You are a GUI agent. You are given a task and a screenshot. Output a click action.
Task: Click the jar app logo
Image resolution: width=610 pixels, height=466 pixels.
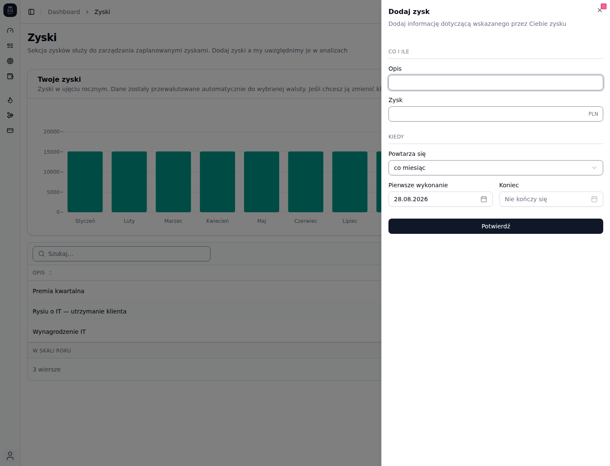pyautogui.click(x=10, y=10)
